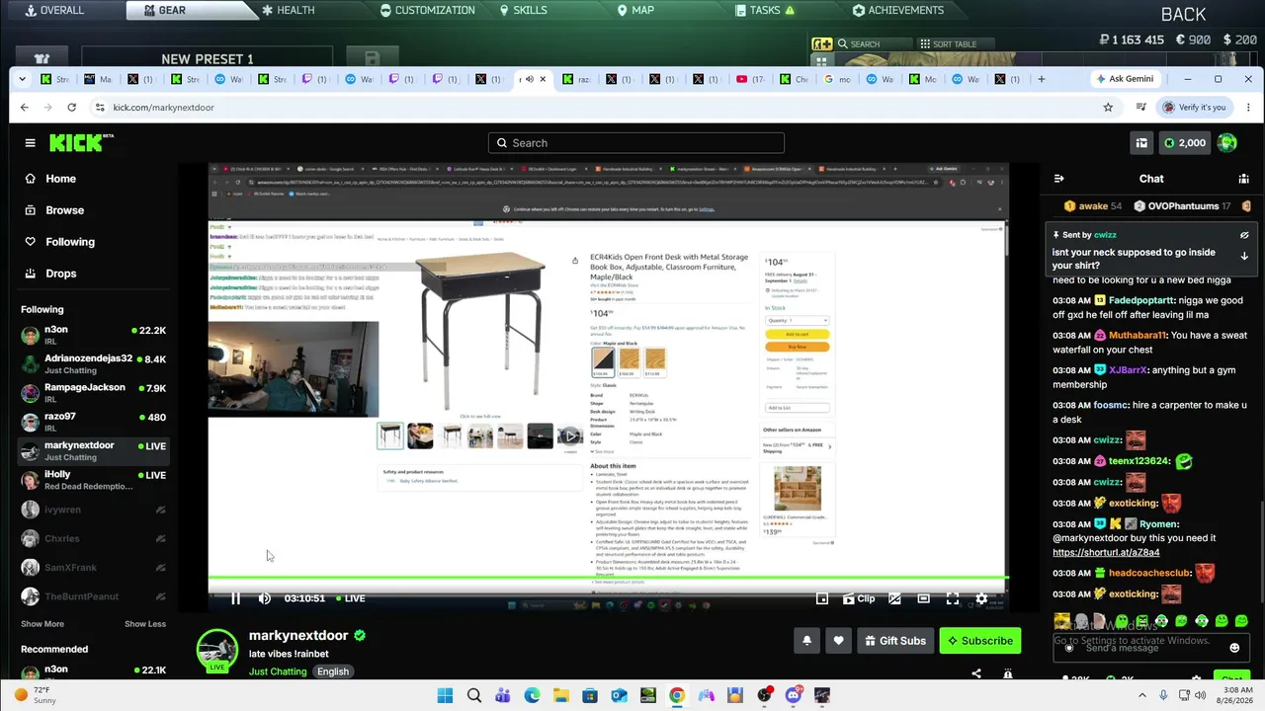The width and height of the screenshot is (1265, 711).
Task: Toggle notifications bell for markynextdoor
Action: (806, 641)
